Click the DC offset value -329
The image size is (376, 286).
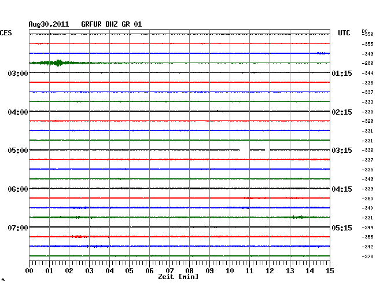click(x=367, y=121)
